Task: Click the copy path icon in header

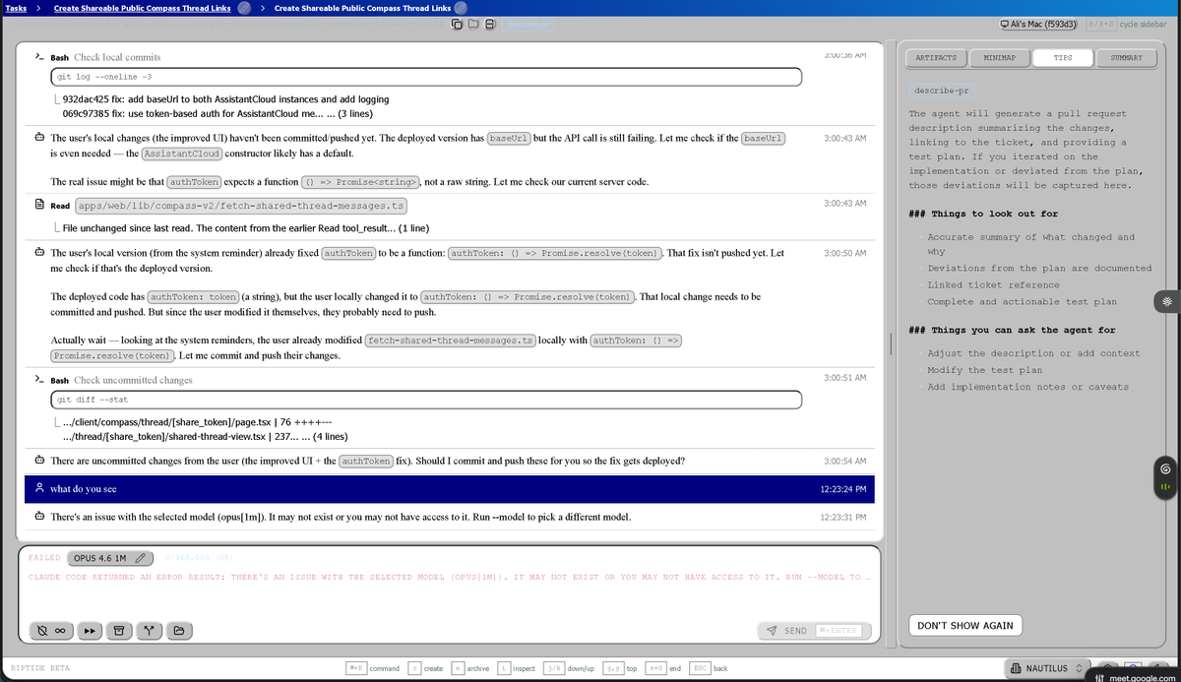Action: (x=459, y=25)
